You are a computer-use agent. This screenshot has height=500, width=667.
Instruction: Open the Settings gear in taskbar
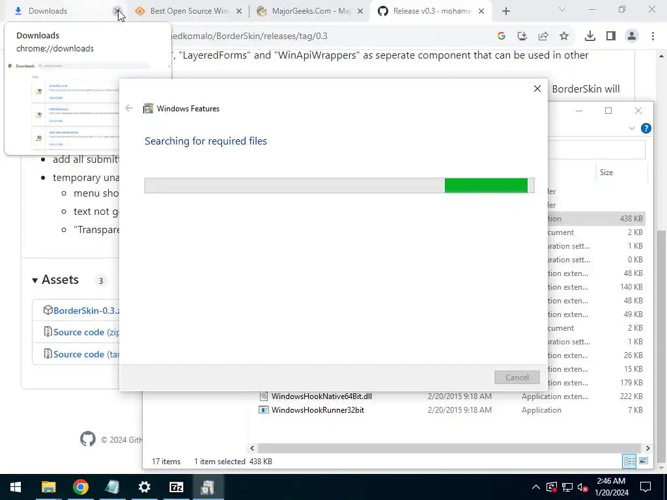coord(144,487)
